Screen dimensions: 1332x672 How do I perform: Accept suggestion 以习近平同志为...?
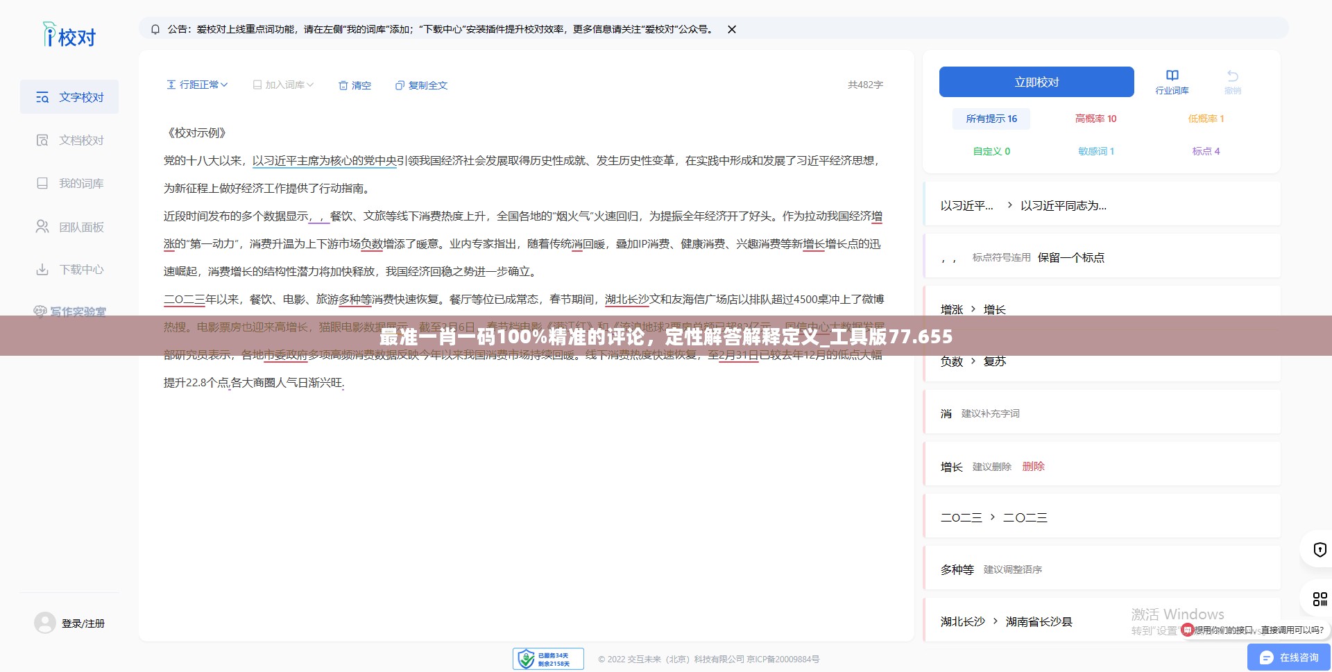pos(1064,205)
